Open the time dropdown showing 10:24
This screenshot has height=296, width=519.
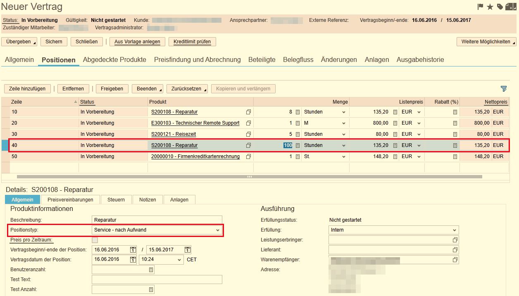tap(161, 260)
